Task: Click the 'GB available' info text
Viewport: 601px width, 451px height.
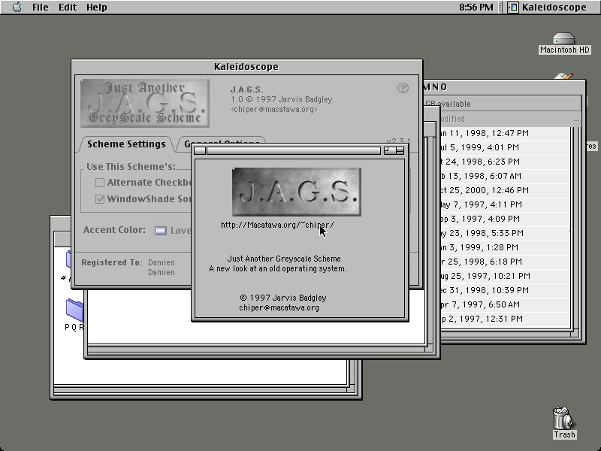Action: coord(448,104)
